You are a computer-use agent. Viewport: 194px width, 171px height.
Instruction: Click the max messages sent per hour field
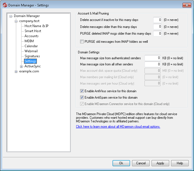(152, 84)
